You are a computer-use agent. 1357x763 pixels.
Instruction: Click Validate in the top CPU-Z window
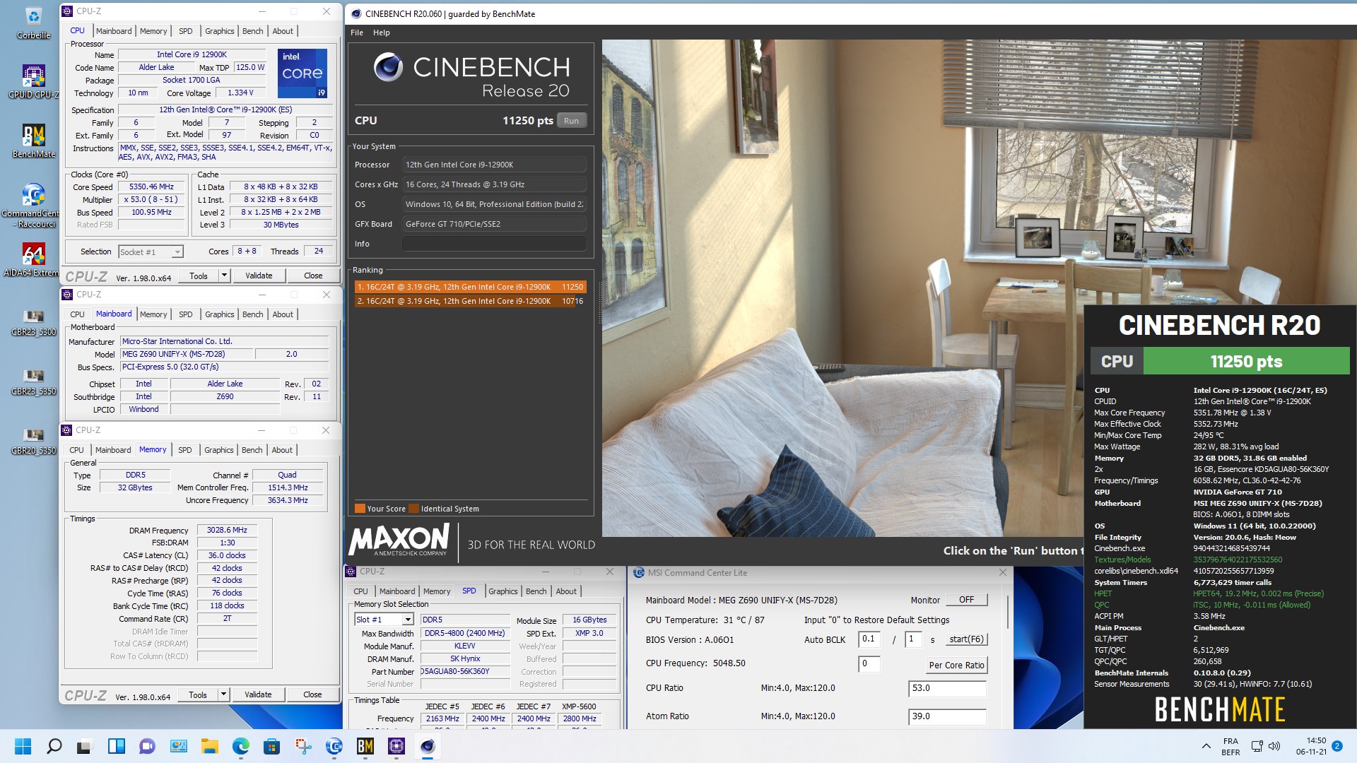click(259, 276)
